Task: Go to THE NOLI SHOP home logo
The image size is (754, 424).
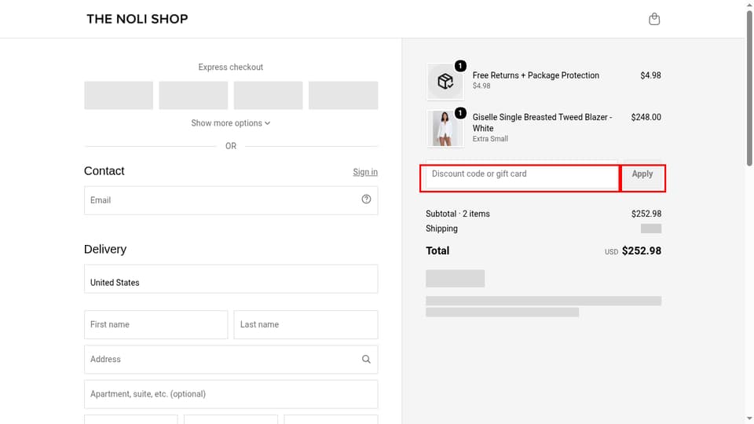Action: click(137, 19)
